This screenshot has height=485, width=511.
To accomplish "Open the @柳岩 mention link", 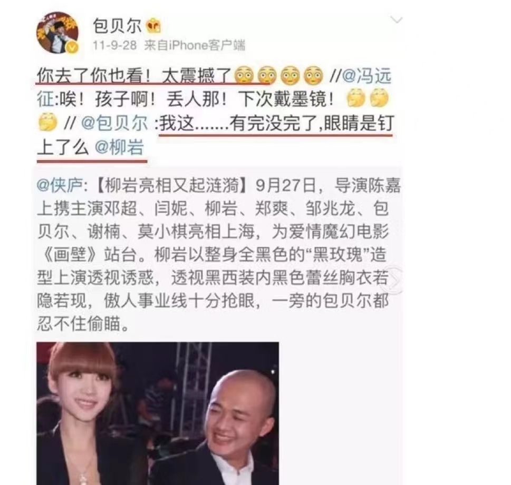I will click(x=119, y=147).
